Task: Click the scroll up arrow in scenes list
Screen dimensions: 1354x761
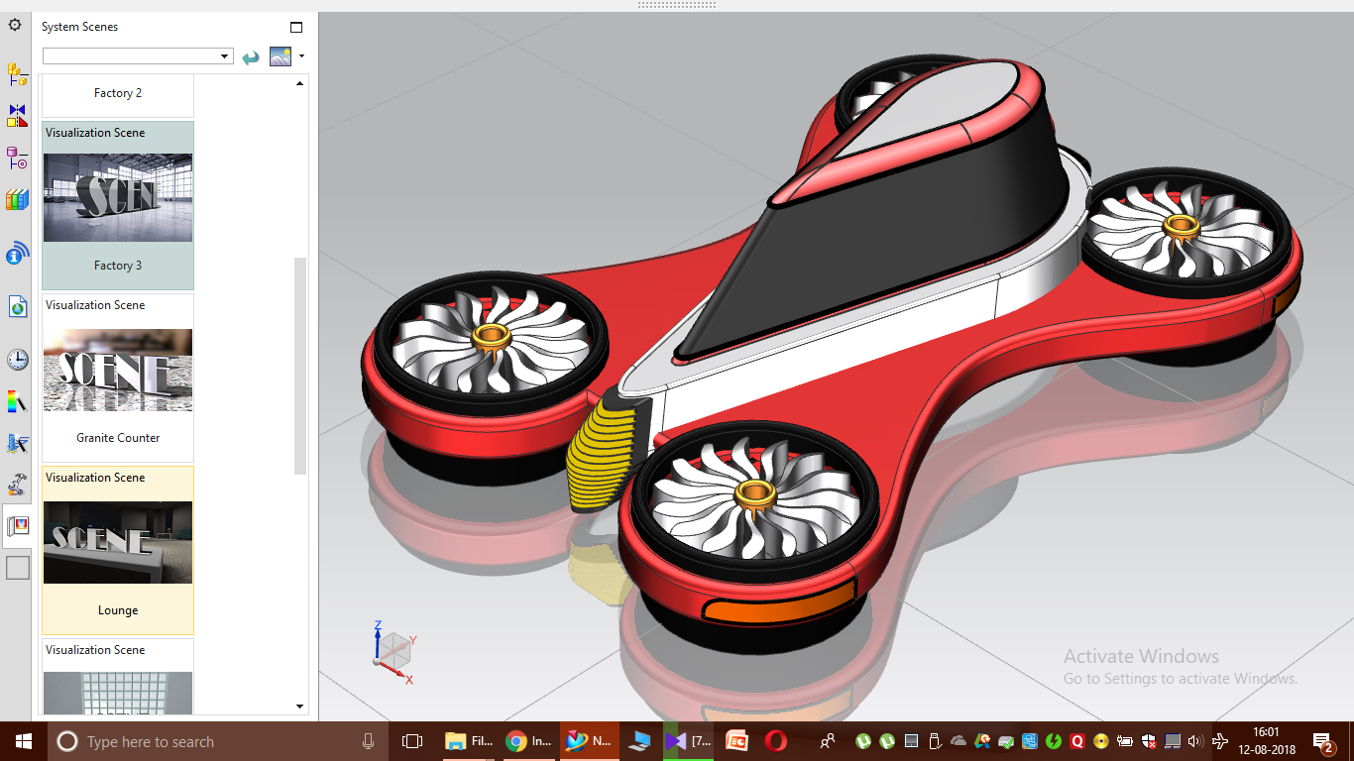Action: (300, 84)
